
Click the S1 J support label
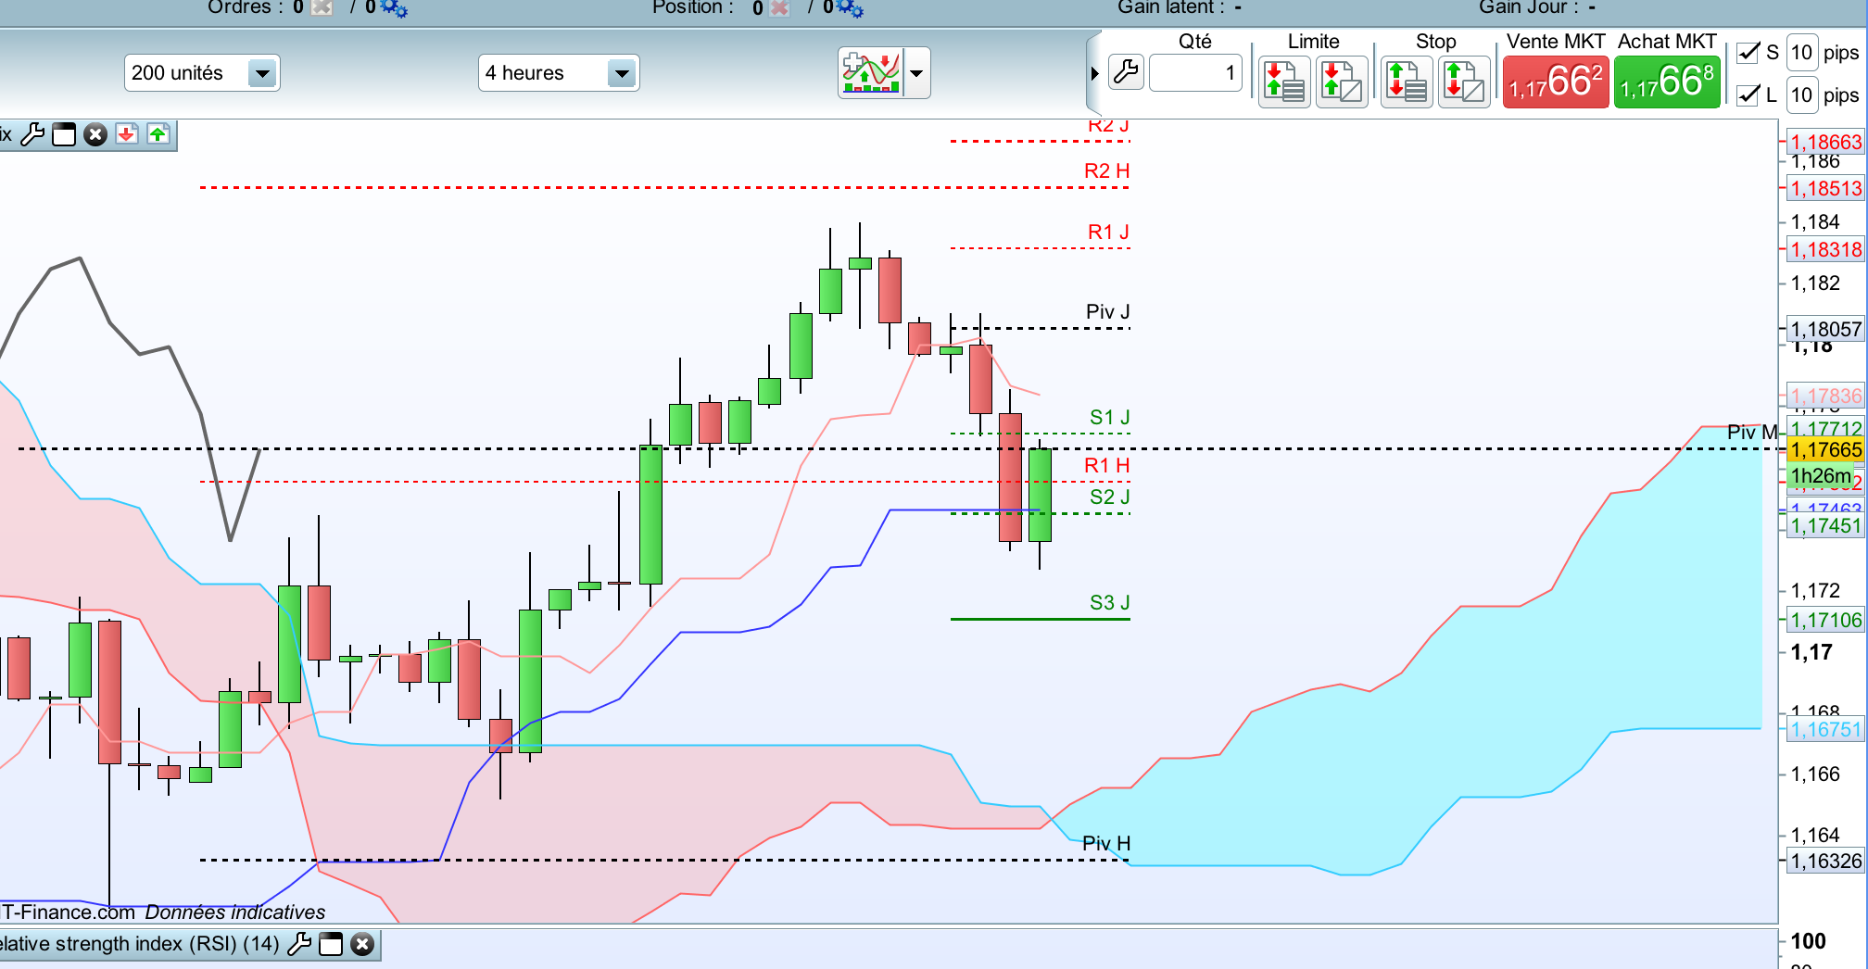pos(1110,418)
